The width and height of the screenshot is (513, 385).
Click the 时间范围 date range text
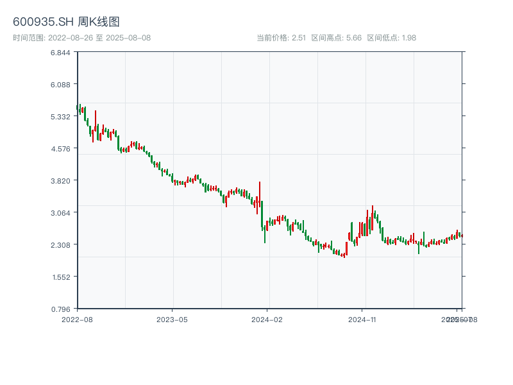coord(82,38)
